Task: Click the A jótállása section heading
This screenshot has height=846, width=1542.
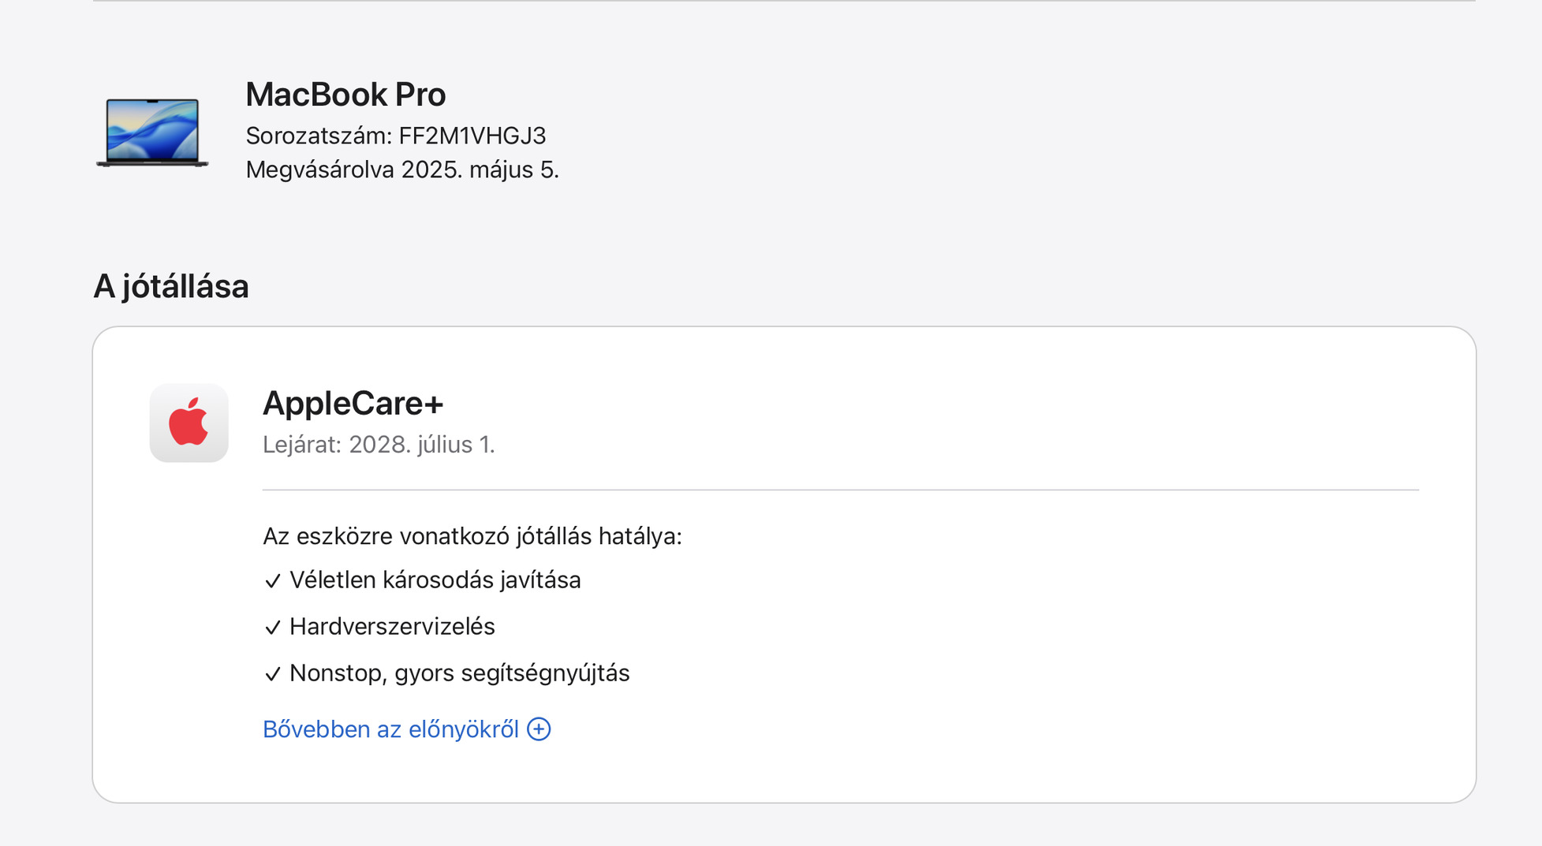Action: (171, 286)
